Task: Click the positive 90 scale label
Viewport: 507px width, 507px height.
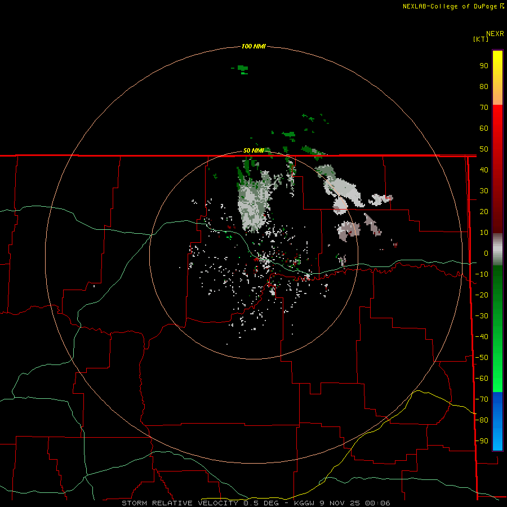Action: [484, 66]
